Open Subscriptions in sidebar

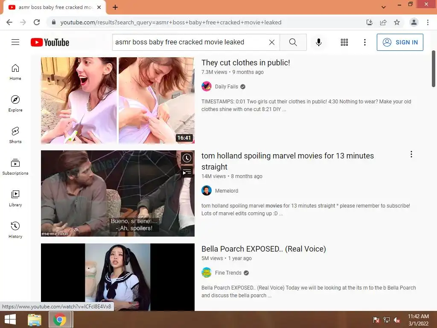point(15,167)
